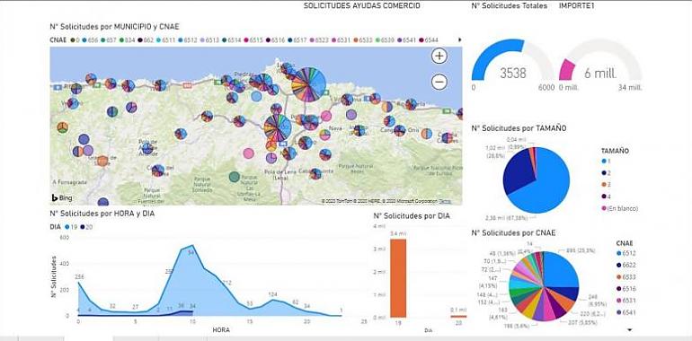The image size is (692, 341).
Task: Zoom out the map with the minus button
Action: (x=439, y=82)
